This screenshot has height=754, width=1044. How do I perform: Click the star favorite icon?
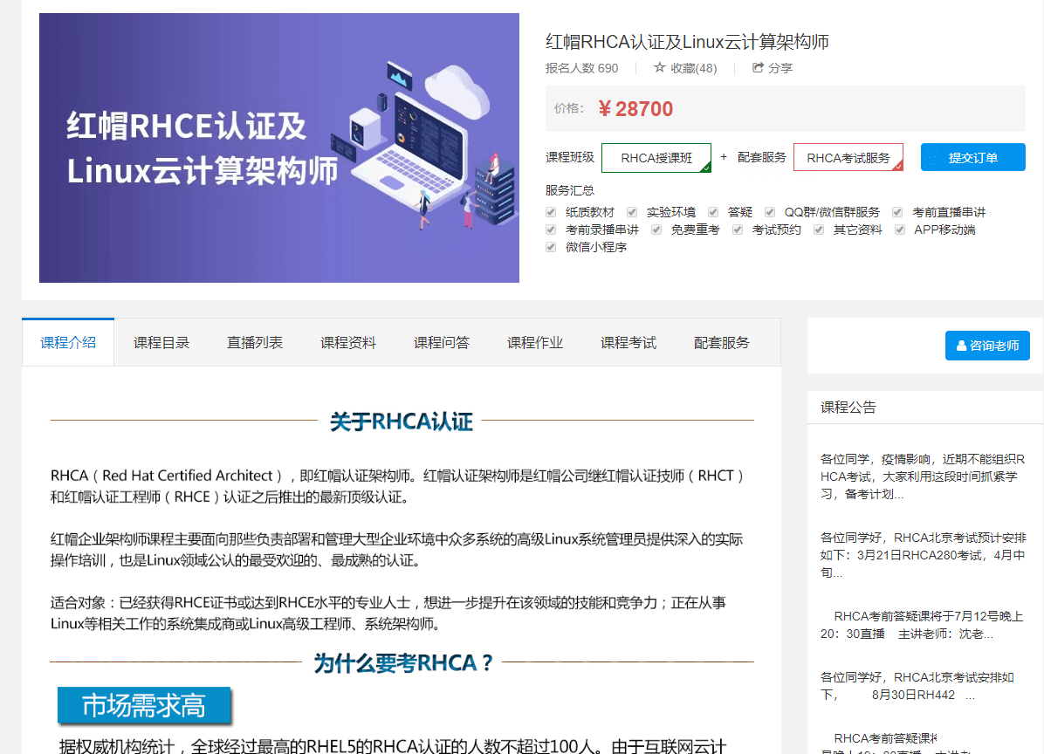click(660, 68)
